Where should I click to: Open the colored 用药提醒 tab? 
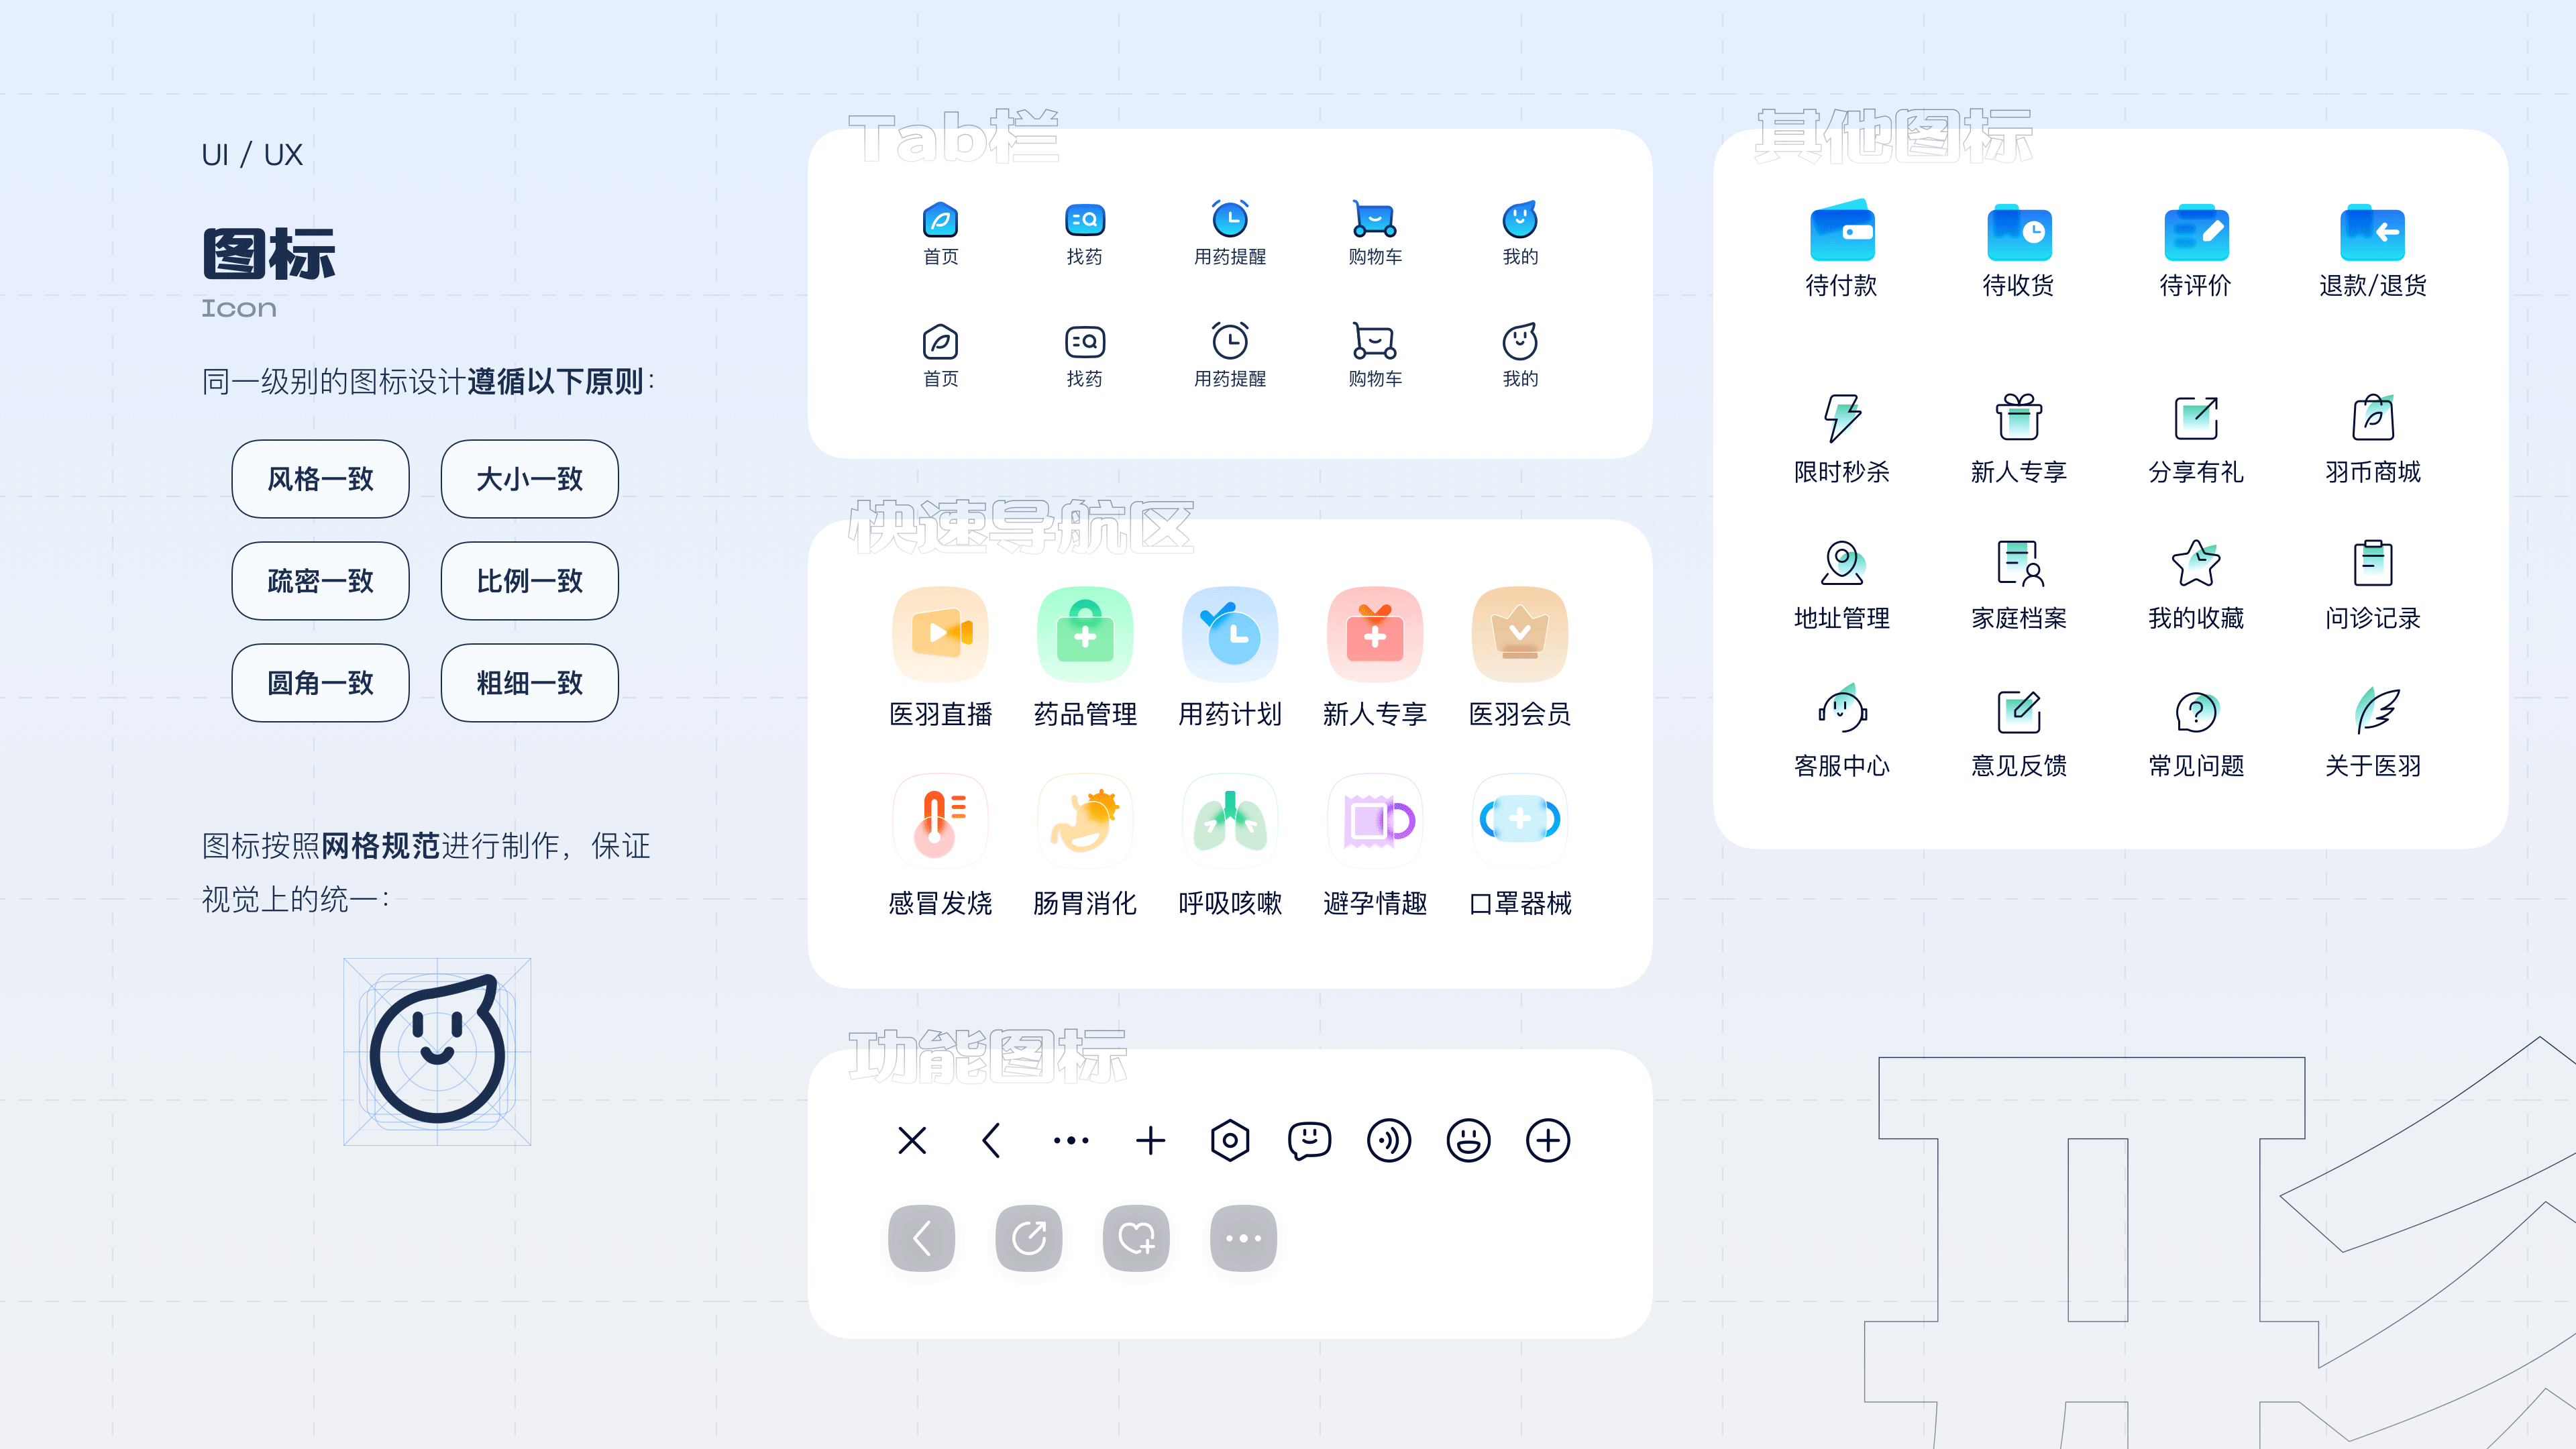[x=1230, y=220]
